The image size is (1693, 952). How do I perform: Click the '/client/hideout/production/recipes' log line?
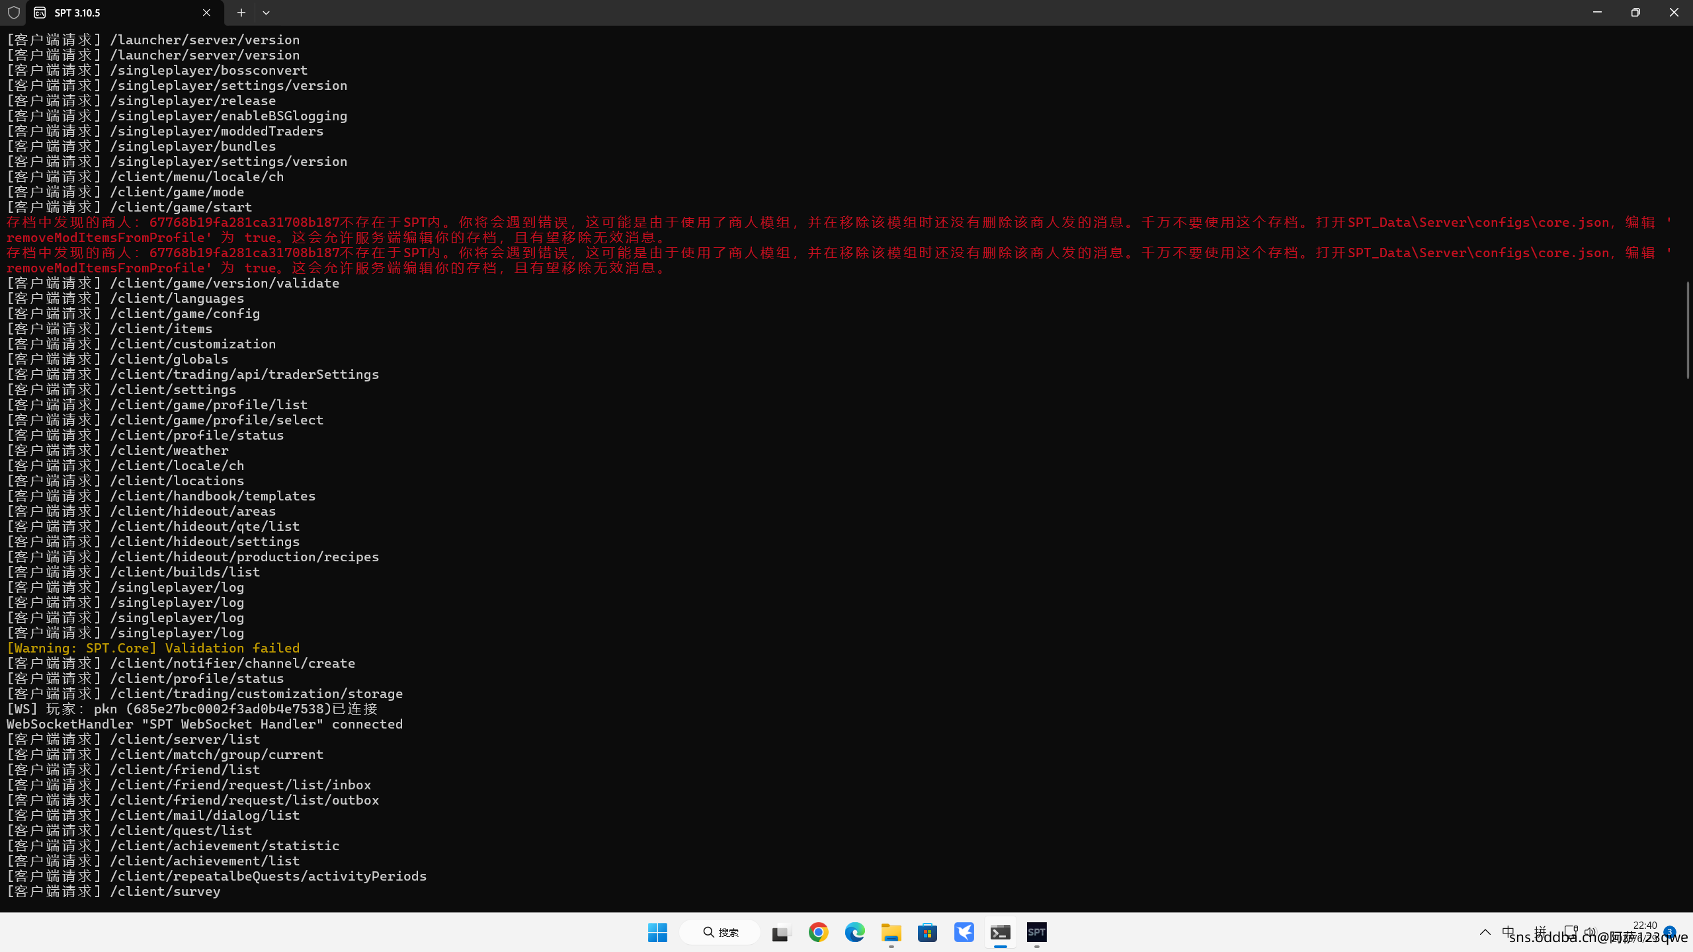point(193,557)
